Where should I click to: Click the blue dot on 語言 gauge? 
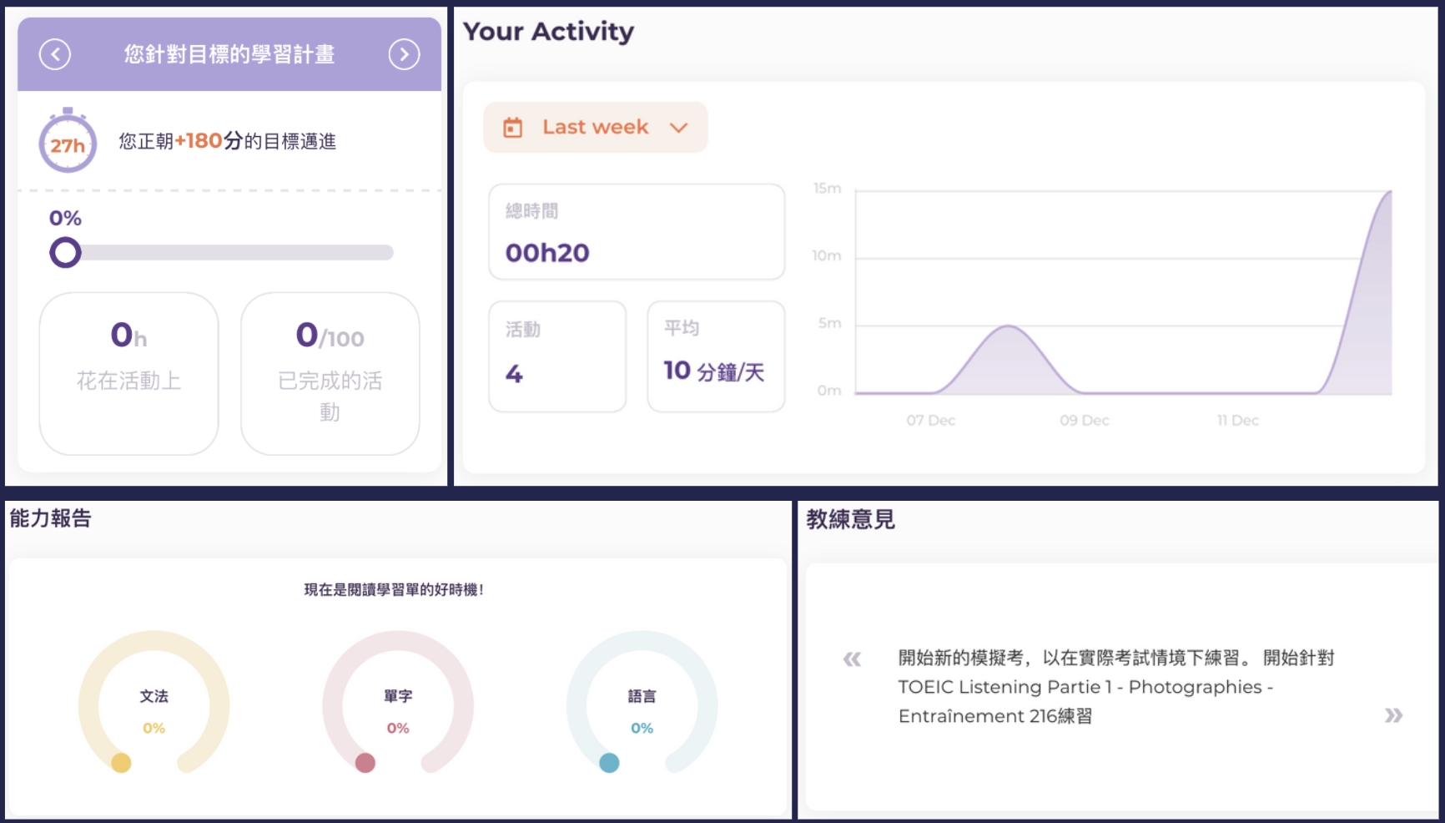click(x=609, y=763)
